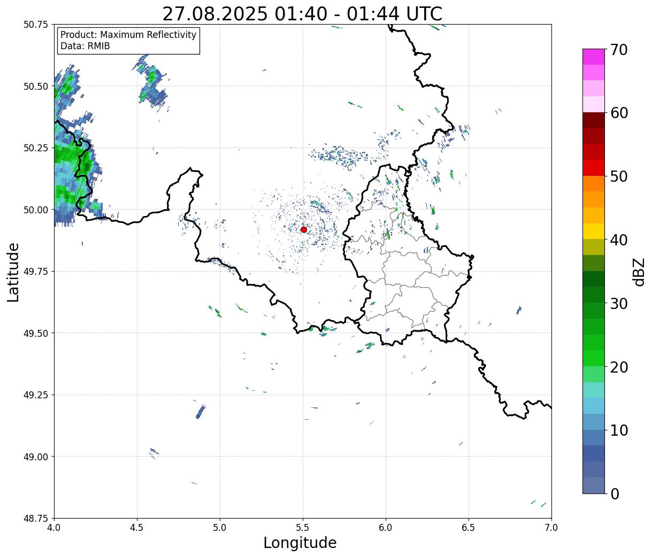Click the magenta swatch atop the colorbar

coord(594,57)
